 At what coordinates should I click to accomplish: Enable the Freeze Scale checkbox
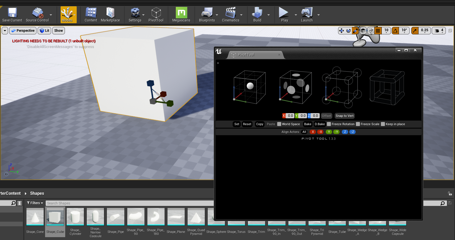tap(358, 124)
